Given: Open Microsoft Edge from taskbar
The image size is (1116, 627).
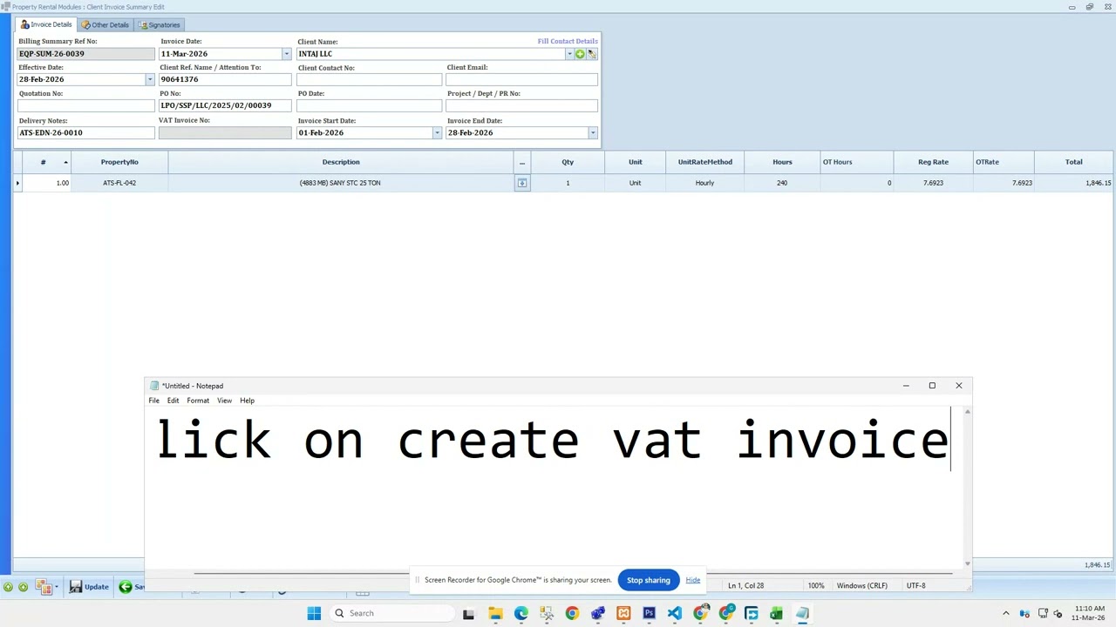Looking at the screenshot, I should pos(521,613).
